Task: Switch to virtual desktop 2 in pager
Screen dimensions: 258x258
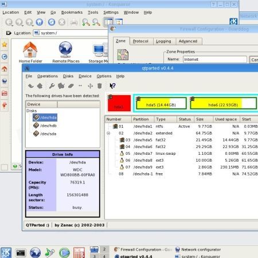Action: 104,249
